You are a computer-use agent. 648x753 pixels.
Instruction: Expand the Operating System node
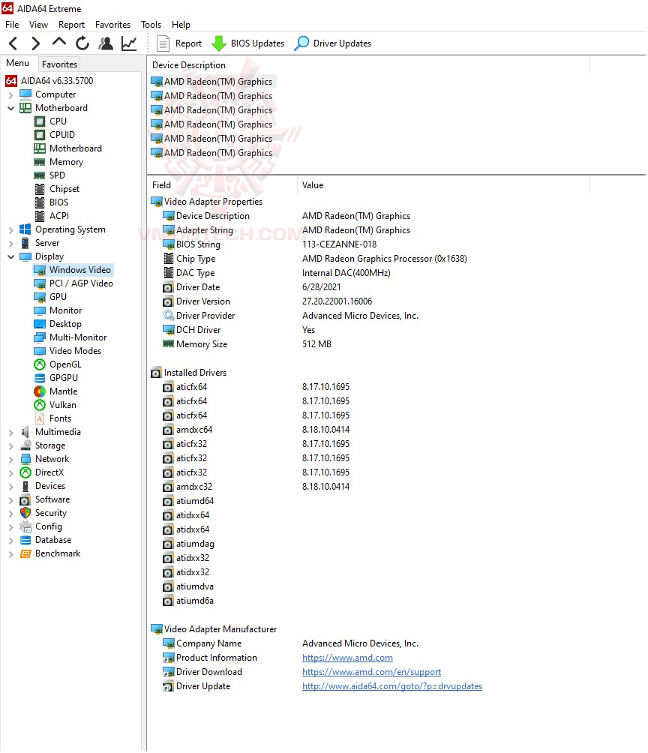pyautogui.click(x=10, y=230)
